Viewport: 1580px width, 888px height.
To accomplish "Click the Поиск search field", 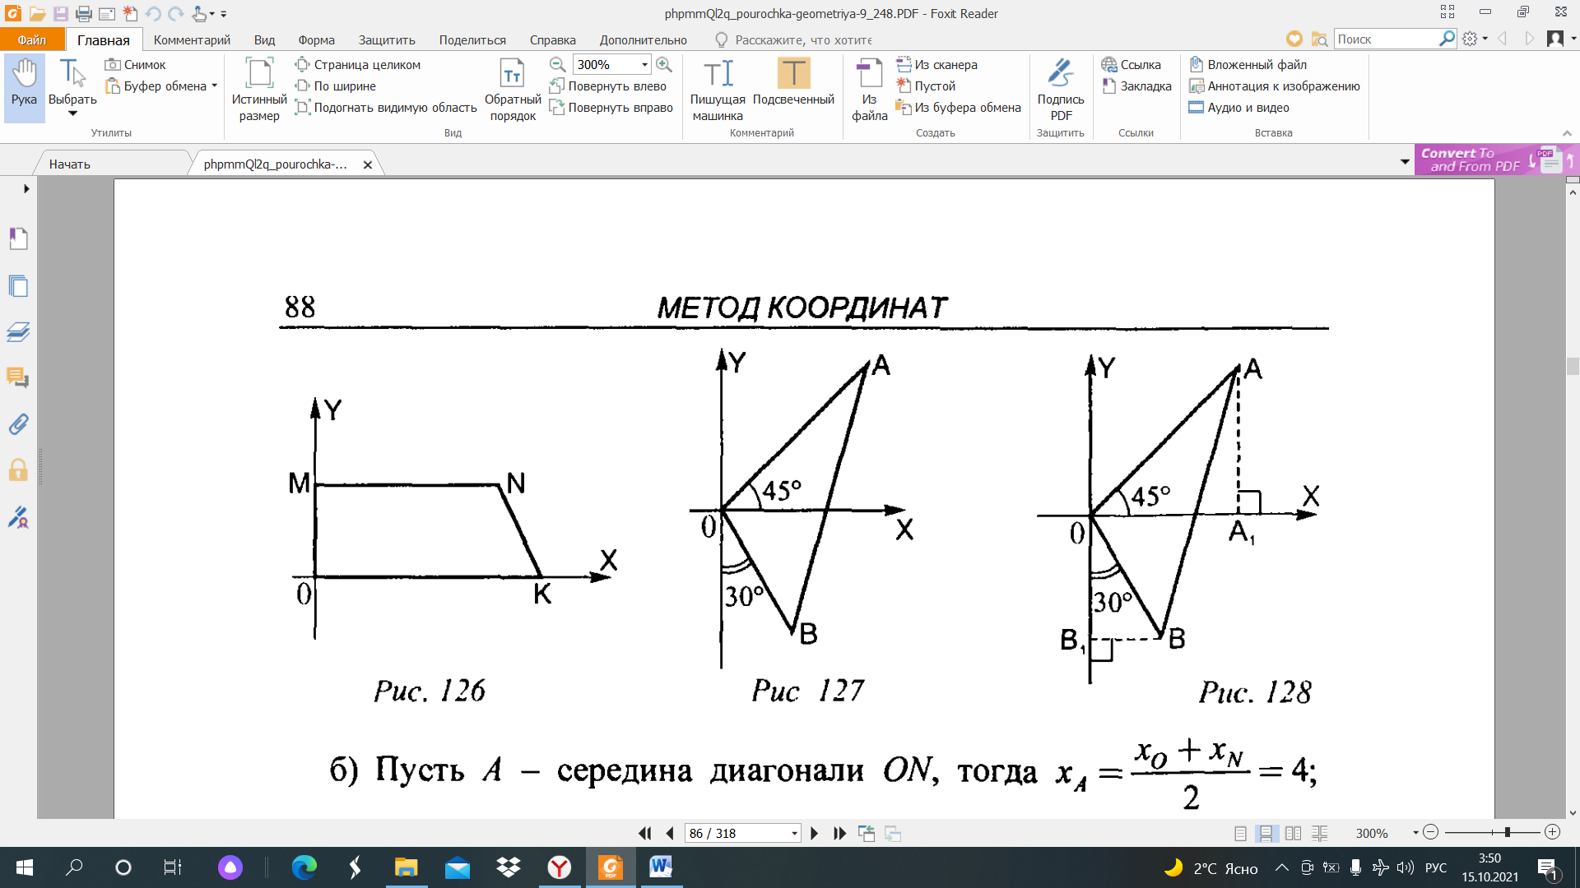I will click(1386, 39).
